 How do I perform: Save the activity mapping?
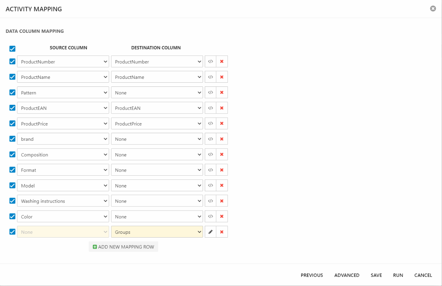(376, 275)
